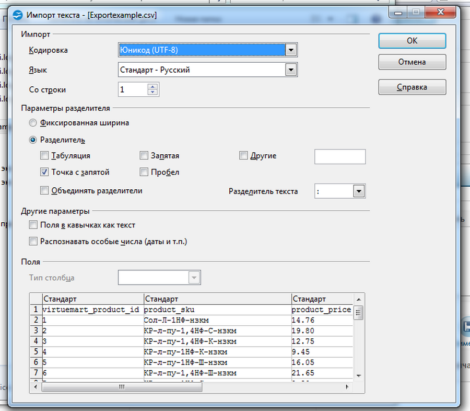Open the Кодировка encoding dropdown
The height and width of the screenshot is (411, 470).
click(291, 50)
